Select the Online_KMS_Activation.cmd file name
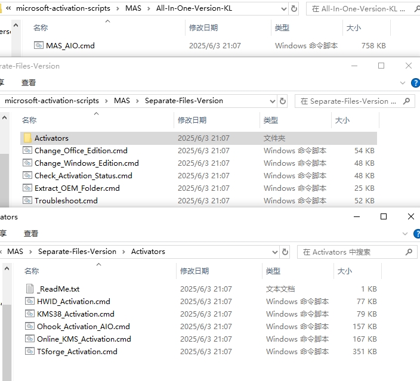 click(84, 339)
